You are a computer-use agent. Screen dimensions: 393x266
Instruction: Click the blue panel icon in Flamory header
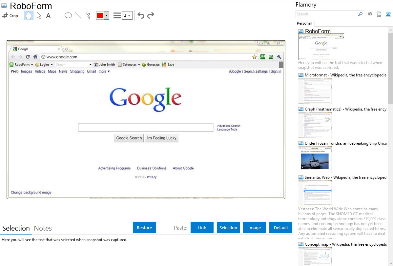pos(388,14)
